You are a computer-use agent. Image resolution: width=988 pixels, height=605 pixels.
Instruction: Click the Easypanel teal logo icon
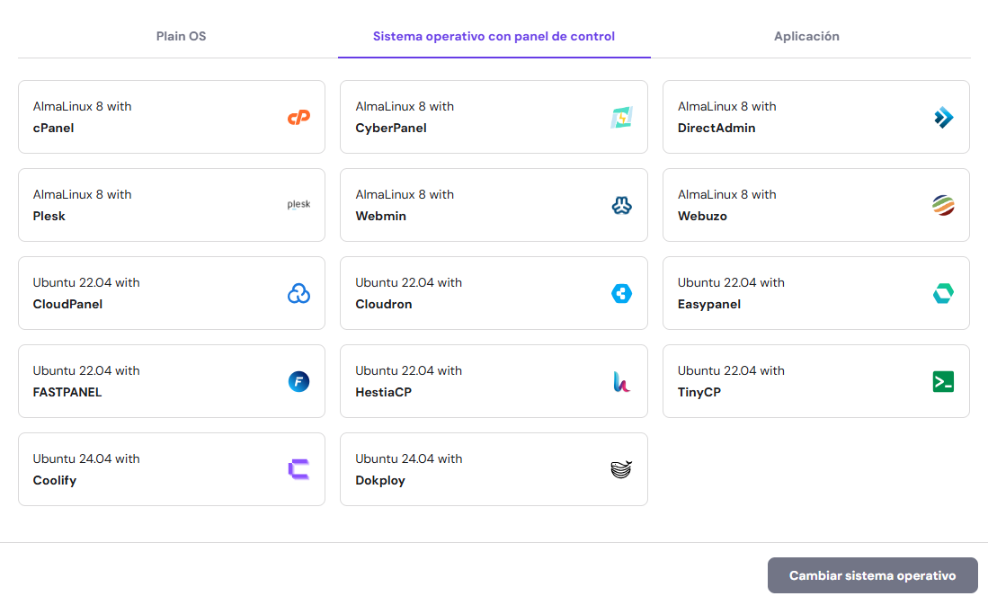click(x=943, y=293)
